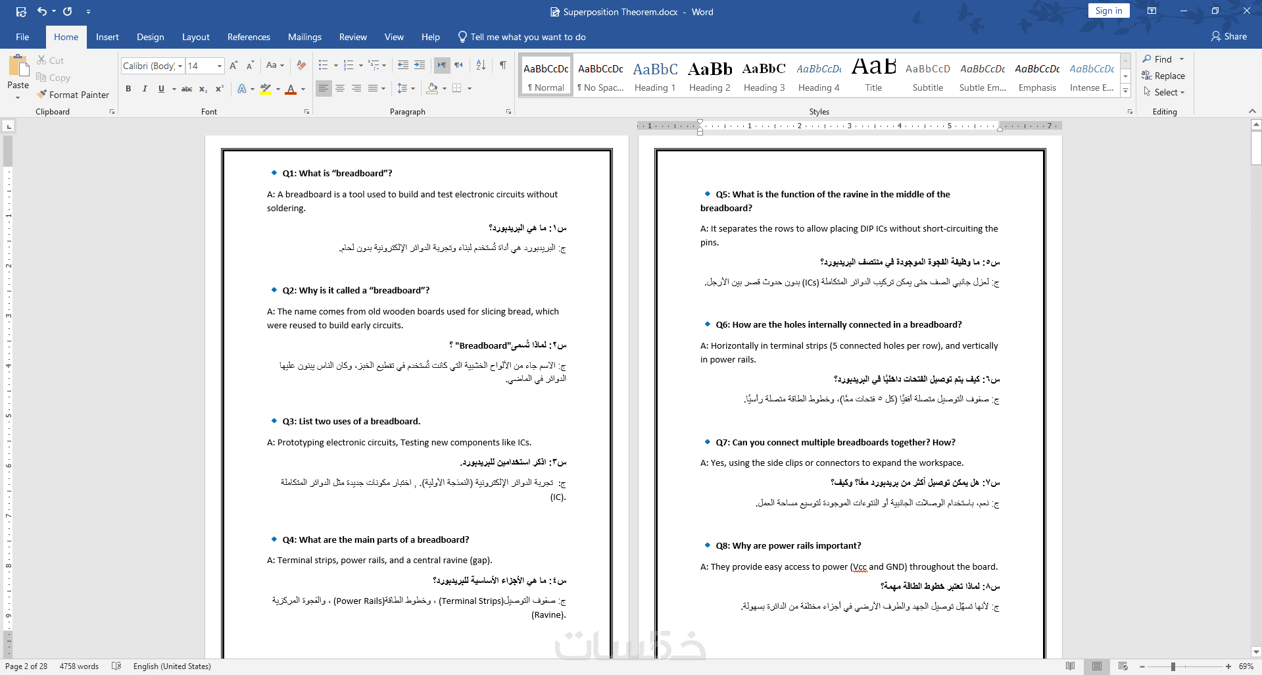Click the page count status indicator

[x=26, y=666]
